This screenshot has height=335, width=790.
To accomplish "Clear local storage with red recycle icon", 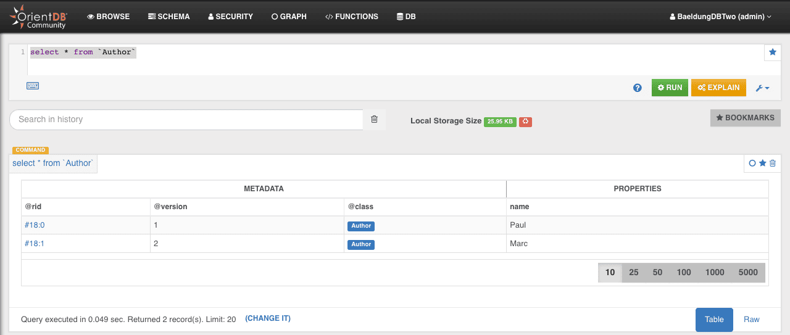I will pos(525,122).
